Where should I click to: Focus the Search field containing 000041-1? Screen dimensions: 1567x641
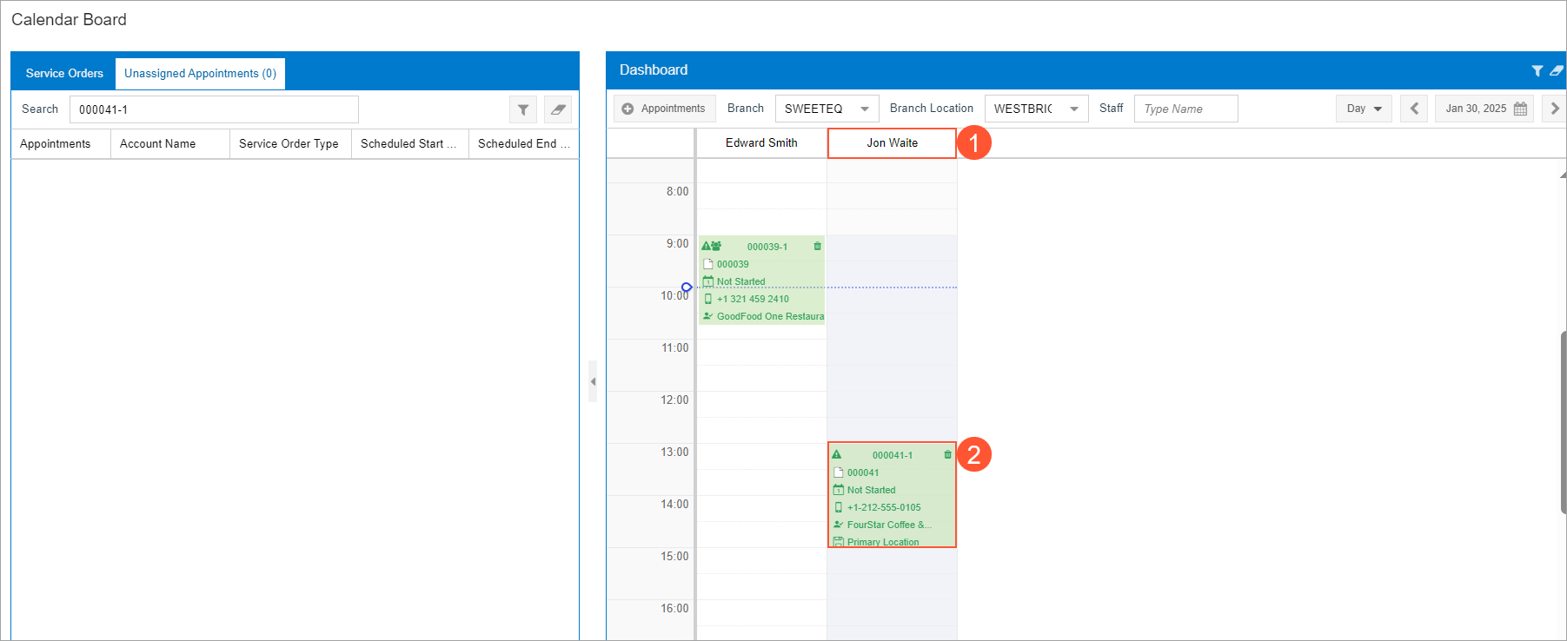click(214, 109)
